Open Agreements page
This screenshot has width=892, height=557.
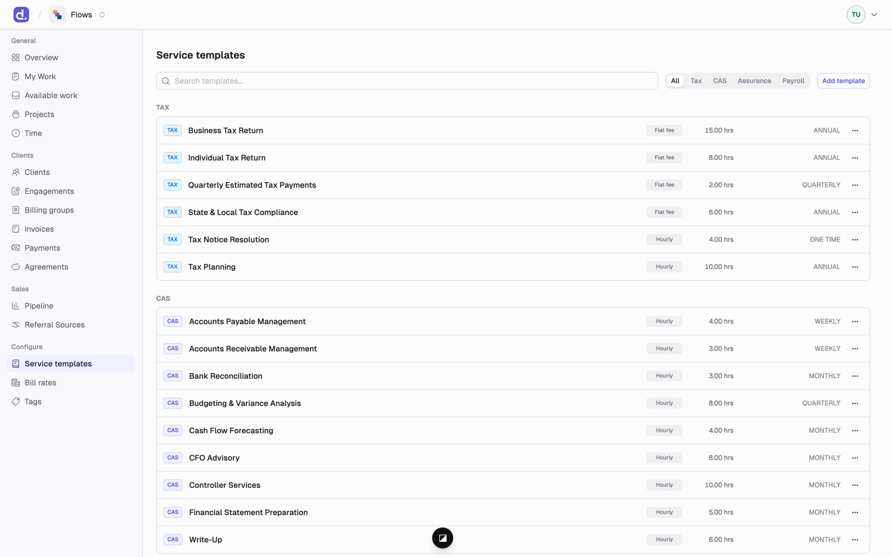pyautogui.click(x=71, y=267)
